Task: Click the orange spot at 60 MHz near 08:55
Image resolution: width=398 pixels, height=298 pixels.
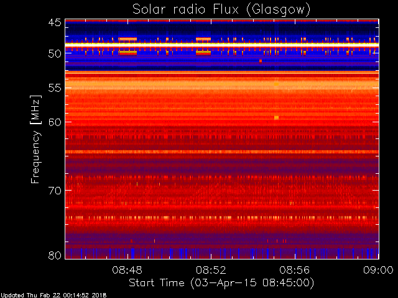Action: [x=276, y=117]
